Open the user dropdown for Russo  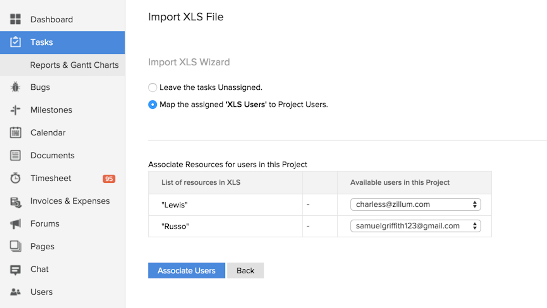click(x=415, y=226)
